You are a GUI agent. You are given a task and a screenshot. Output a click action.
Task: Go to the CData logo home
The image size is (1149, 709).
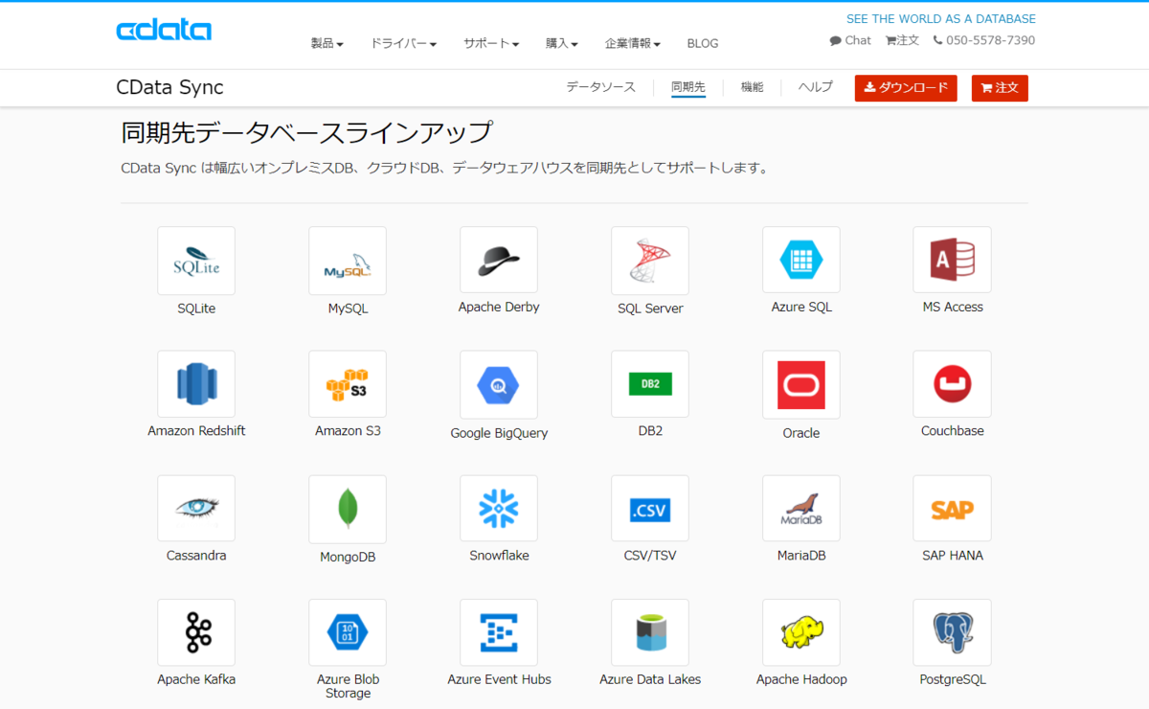tap(164, 31)
